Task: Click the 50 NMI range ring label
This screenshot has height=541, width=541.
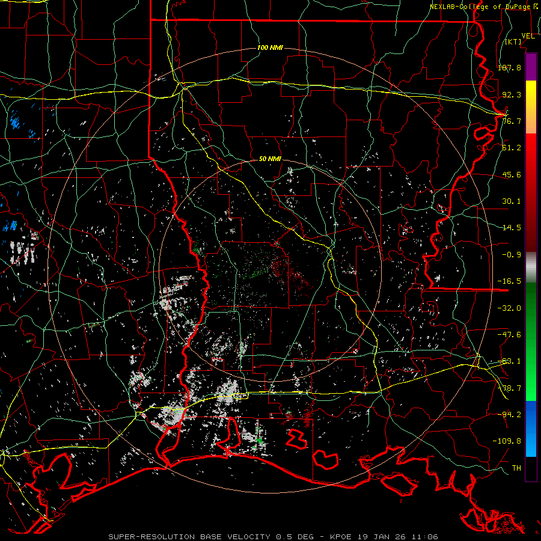Action: point(270,159)
